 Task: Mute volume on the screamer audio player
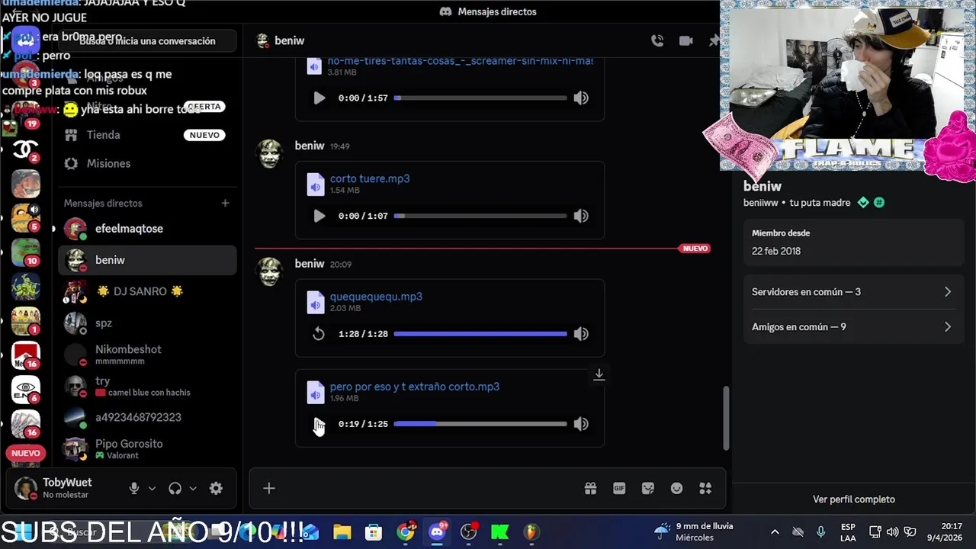[581, 98]
